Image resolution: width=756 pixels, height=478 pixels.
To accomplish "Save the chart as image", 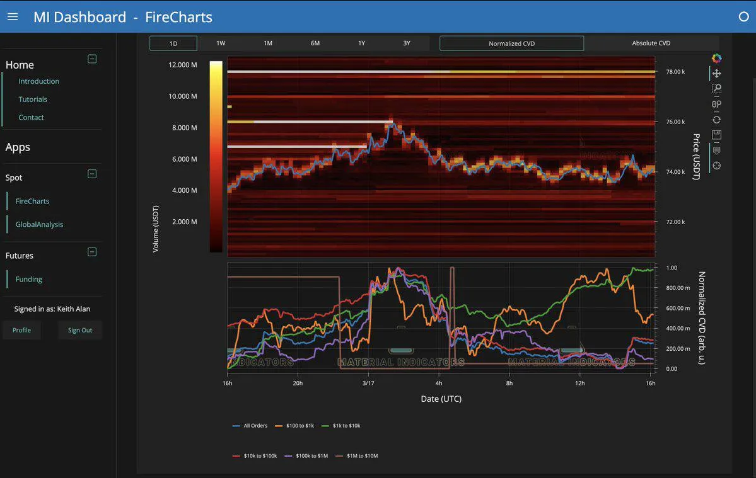I will pyautogui.click(x=716, y=135).
